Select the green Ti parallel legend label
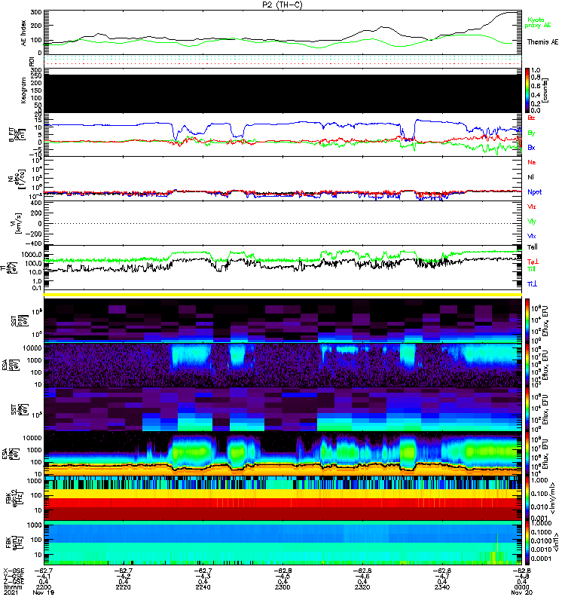 [x=531, y=269]
